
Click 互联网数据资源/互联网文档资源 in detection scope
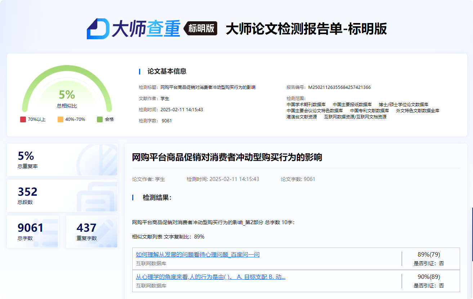pos(355,117)
